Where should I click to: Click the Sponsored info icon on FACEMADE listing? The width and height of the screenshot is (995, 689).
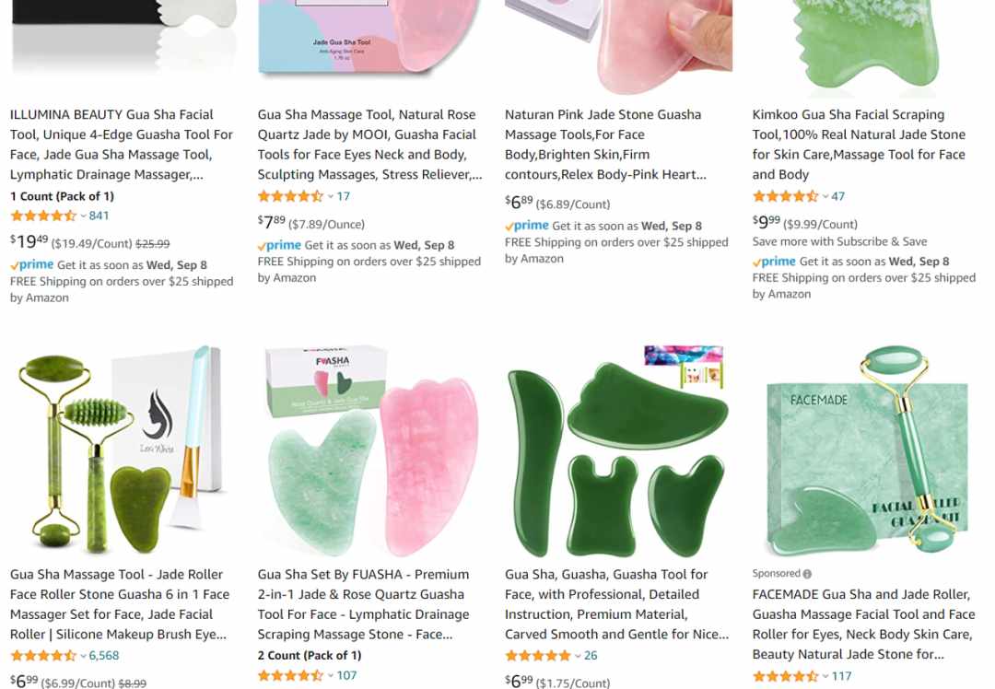806,574
